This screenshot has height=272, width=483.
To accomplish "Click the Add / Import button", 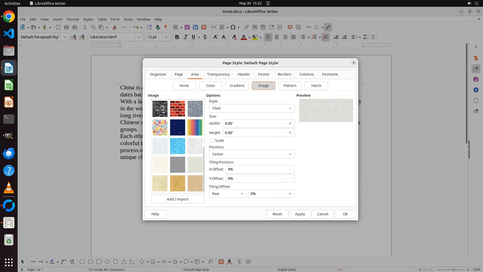I will tap(177, 199).
